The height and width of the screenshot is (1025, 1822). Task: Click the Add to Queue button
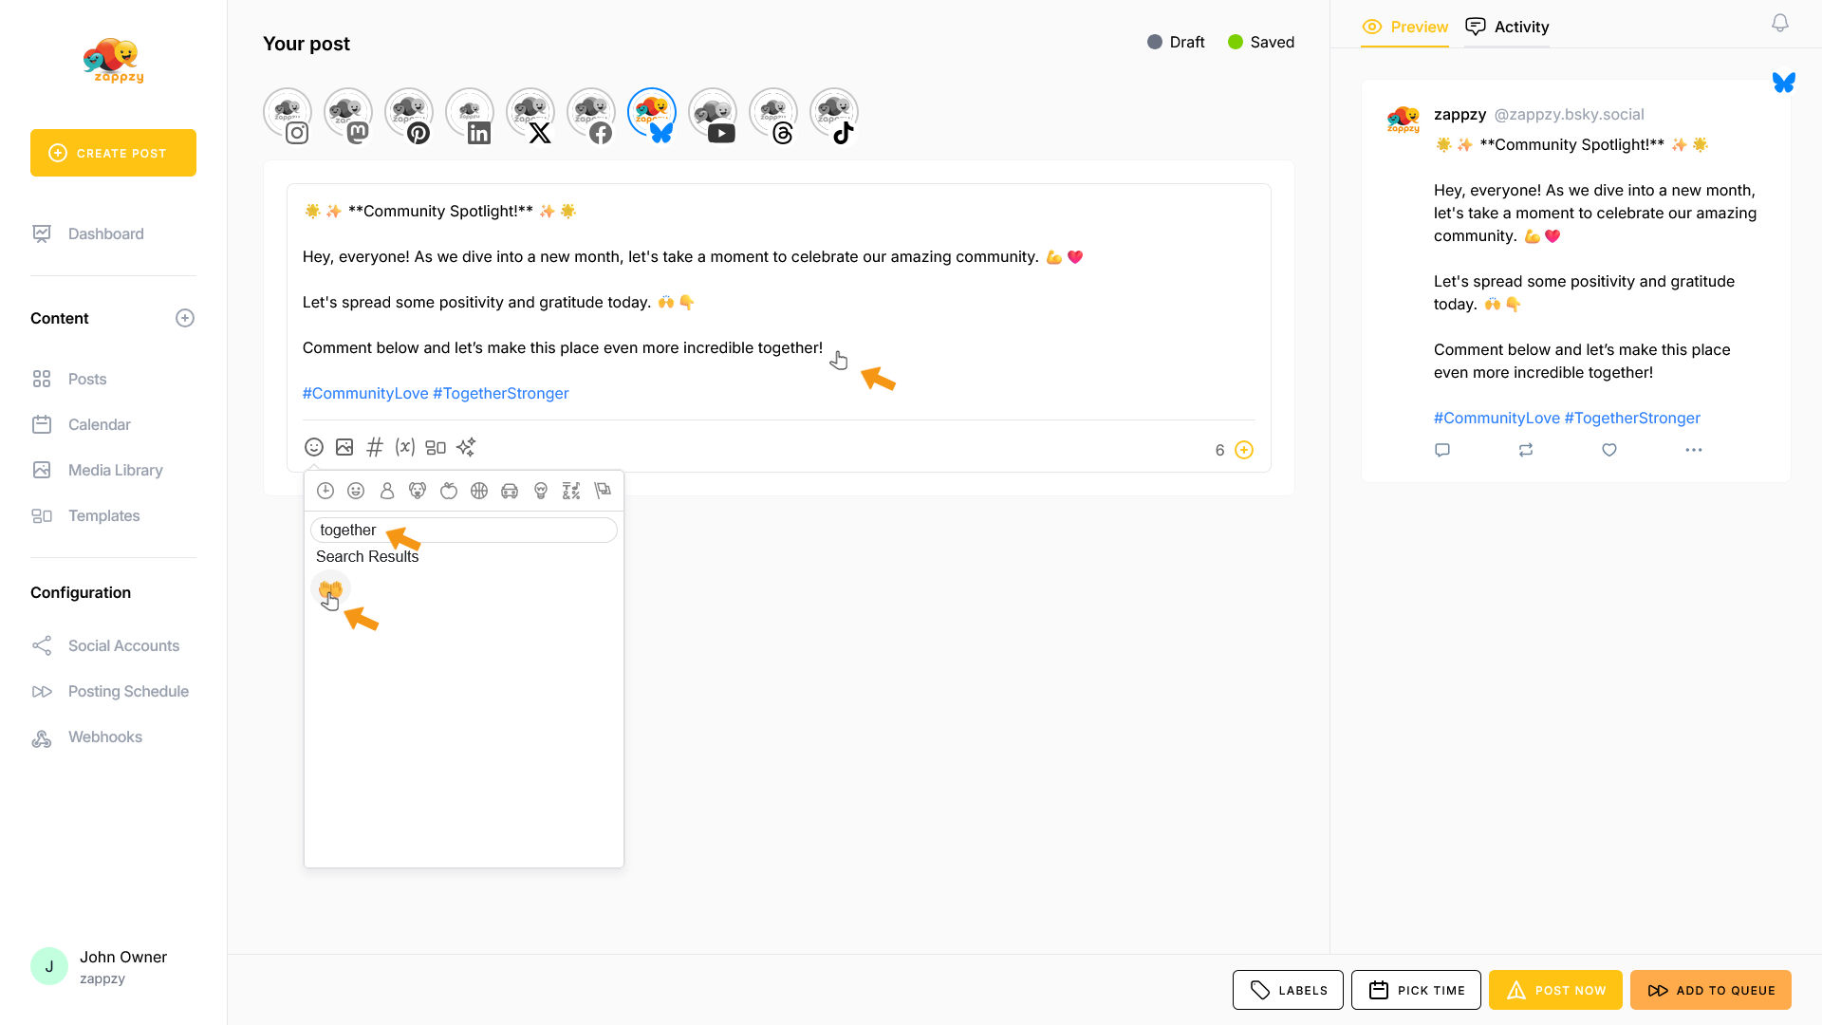tap(1711, 990)
